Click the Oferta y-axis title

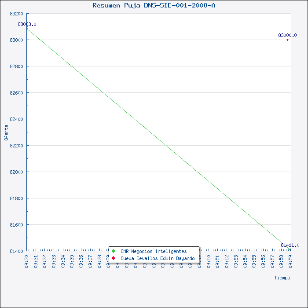pyautogui.click(x=6, y=132)
